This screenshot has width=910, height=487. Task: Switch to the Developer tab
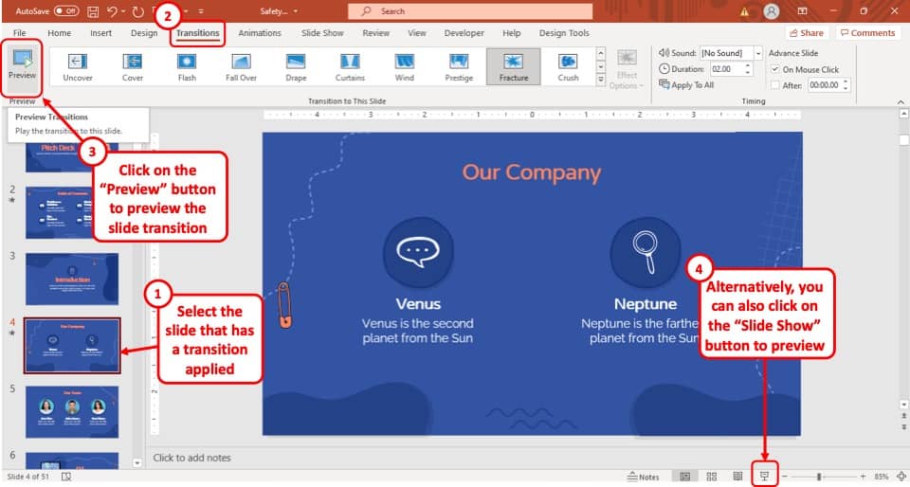464,33
